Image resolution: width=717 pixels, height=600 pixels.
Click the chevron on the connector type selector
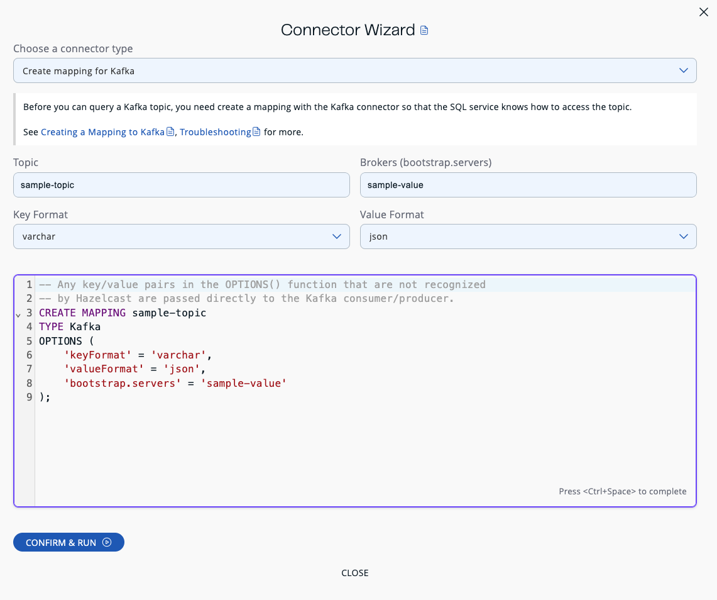tap(684, 70)
